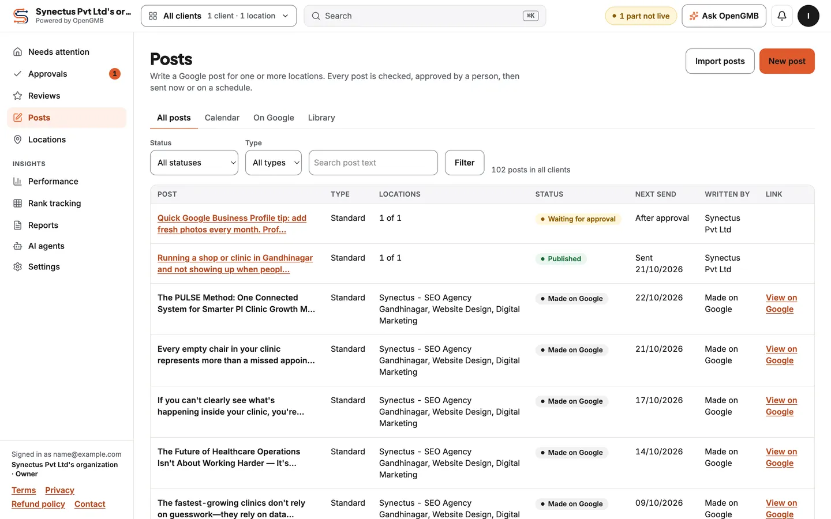Click the Posts edit icon in sidebar
Viewport: 831px width, 519px height.
18,118
